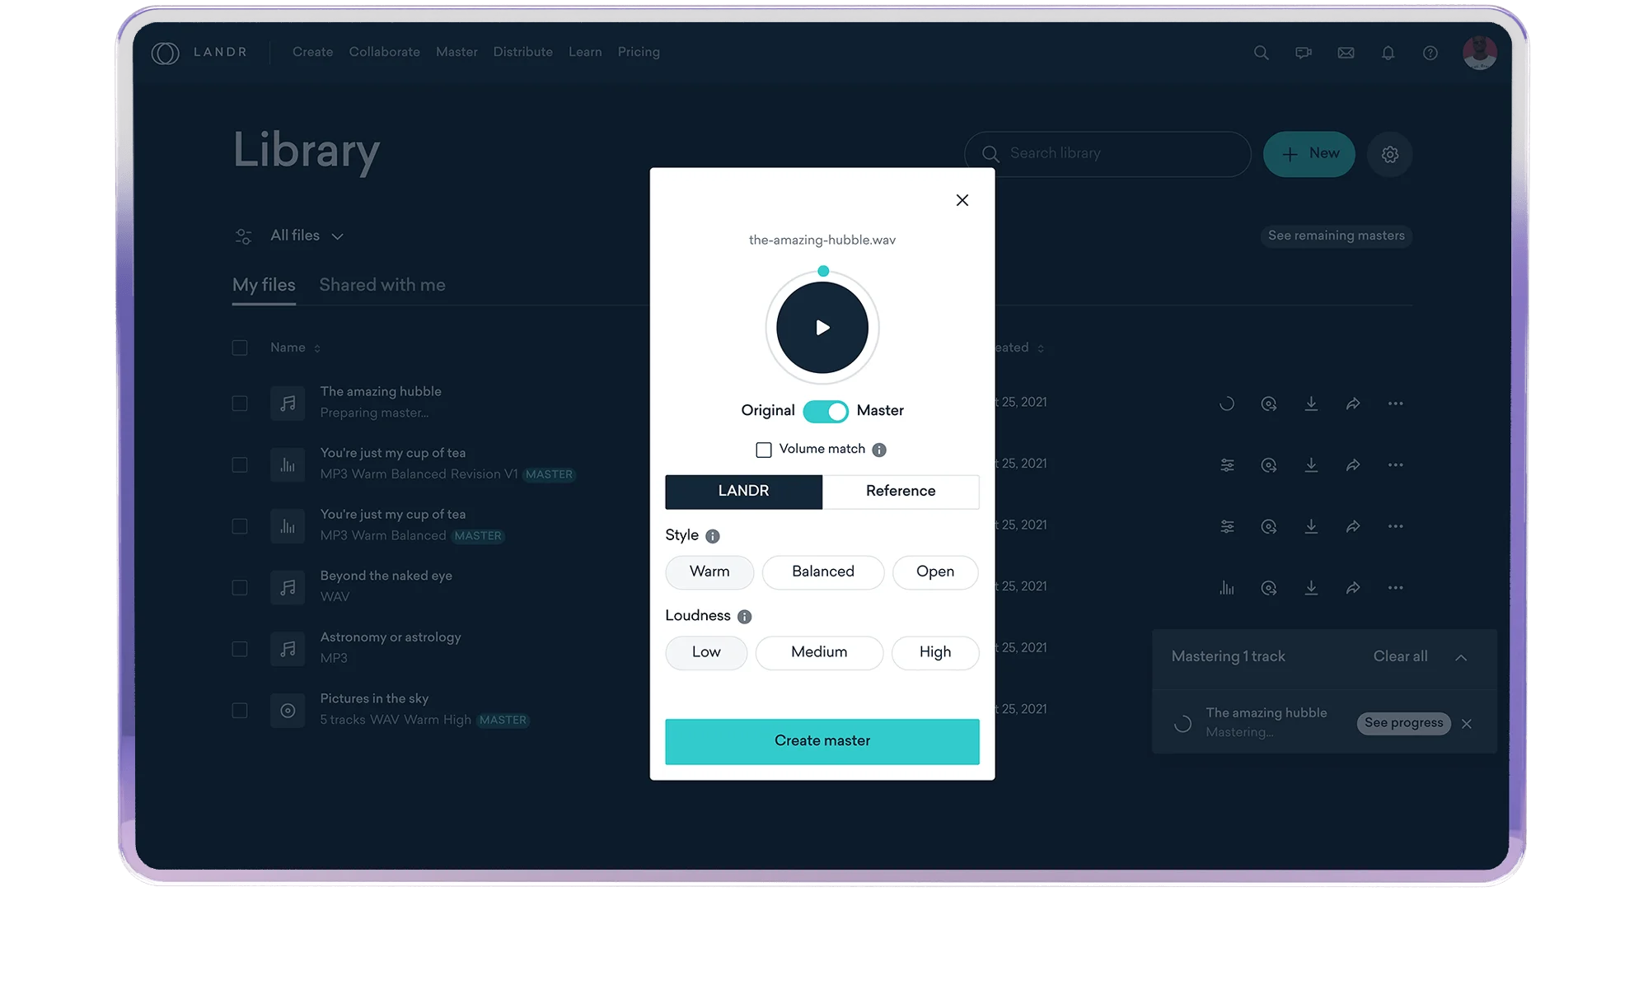Click the filter sliders icon beside All files

point(243,236)
